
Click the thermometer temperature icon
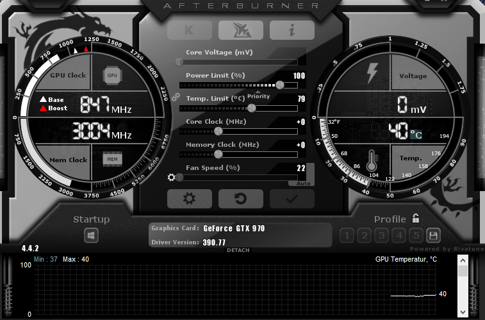(372, 160)
